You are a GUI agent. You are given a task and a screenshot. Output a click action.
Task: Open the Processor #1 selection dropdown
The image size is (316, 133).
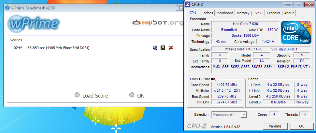pos(229,115)
